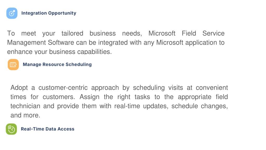Click the line "enhance your business capabilities"
Viewport: 266px width, 150px height.
tap(59, 52)
